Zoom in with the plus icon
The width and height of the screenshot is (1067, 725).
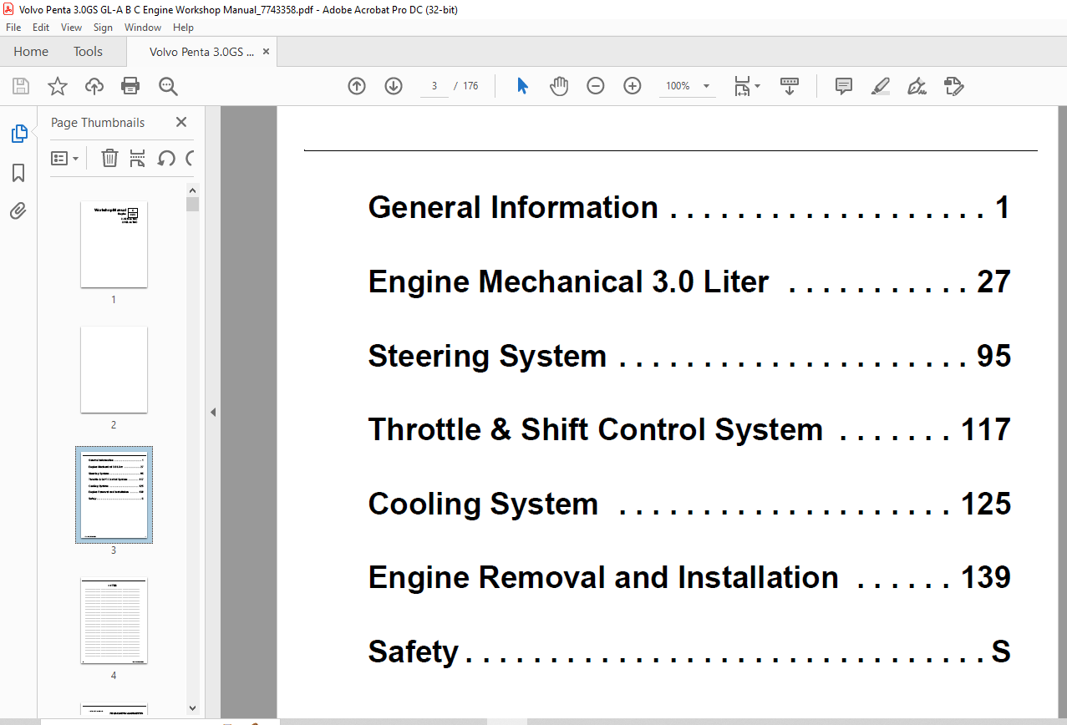pos(633,86)
